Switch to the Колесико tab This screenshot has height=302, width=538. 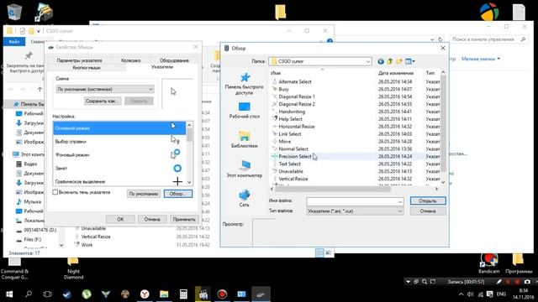130,60
